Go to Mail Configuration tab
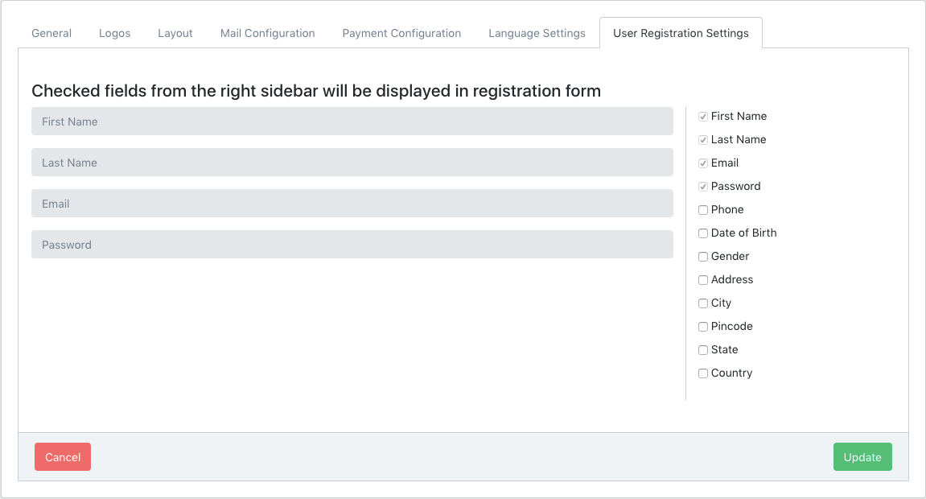This screenshot has height=499, width=926. tap(267, 33)
